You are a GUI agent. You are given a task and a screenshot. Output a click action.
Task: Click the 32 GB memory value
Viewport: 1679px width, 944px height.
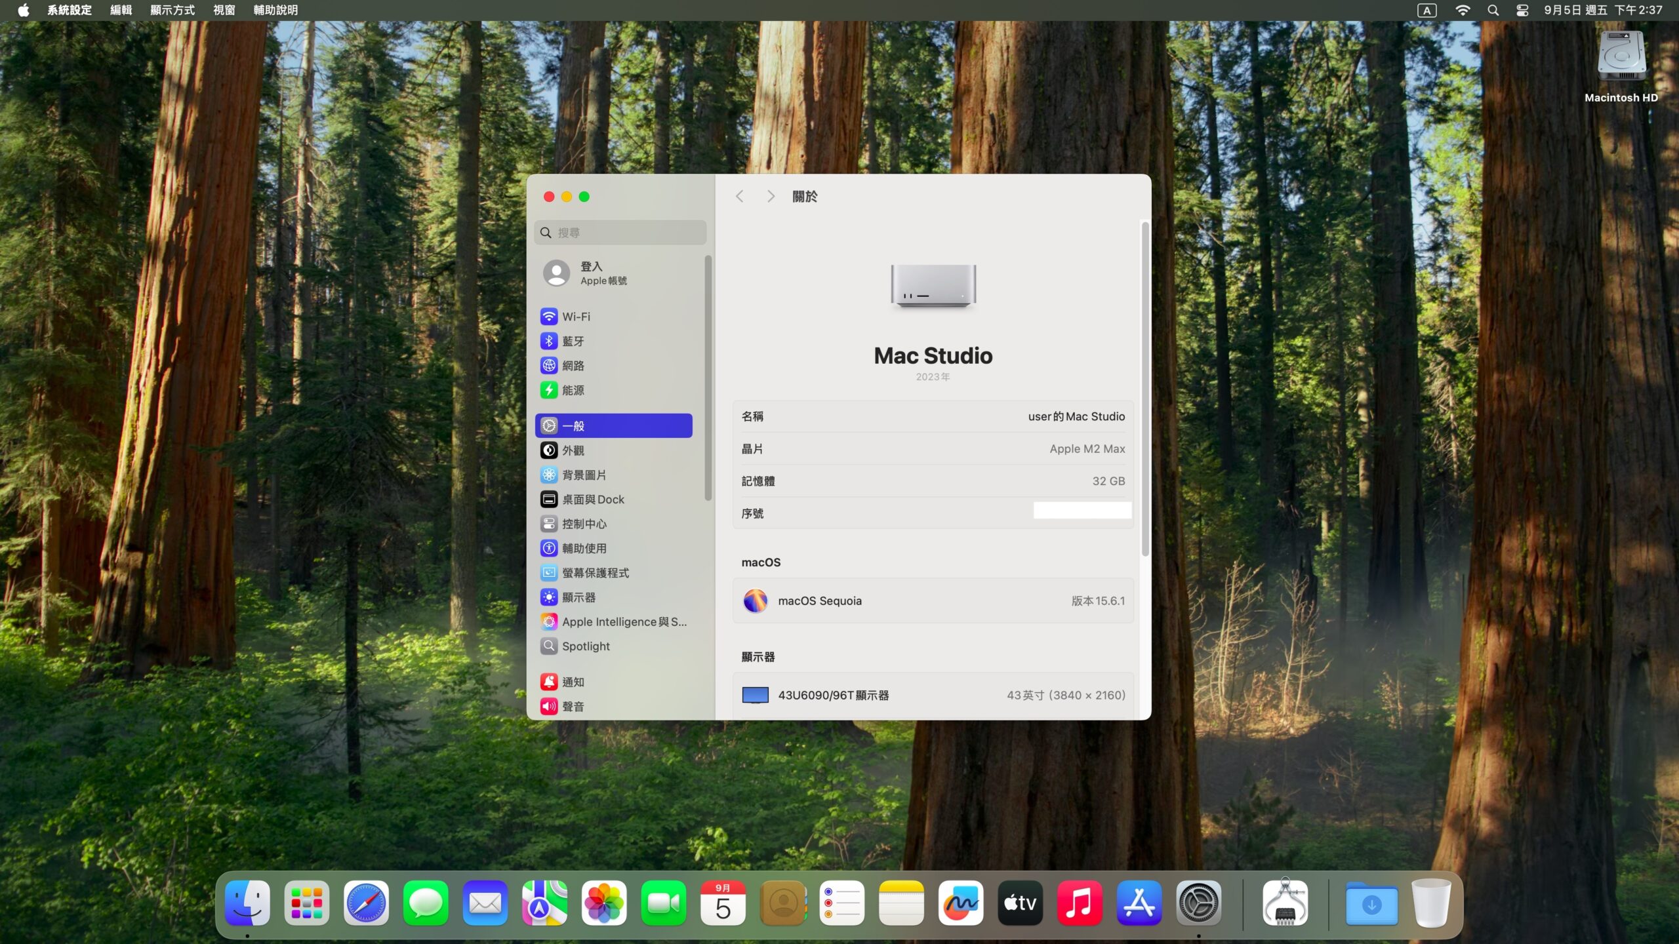point(1108,481)
